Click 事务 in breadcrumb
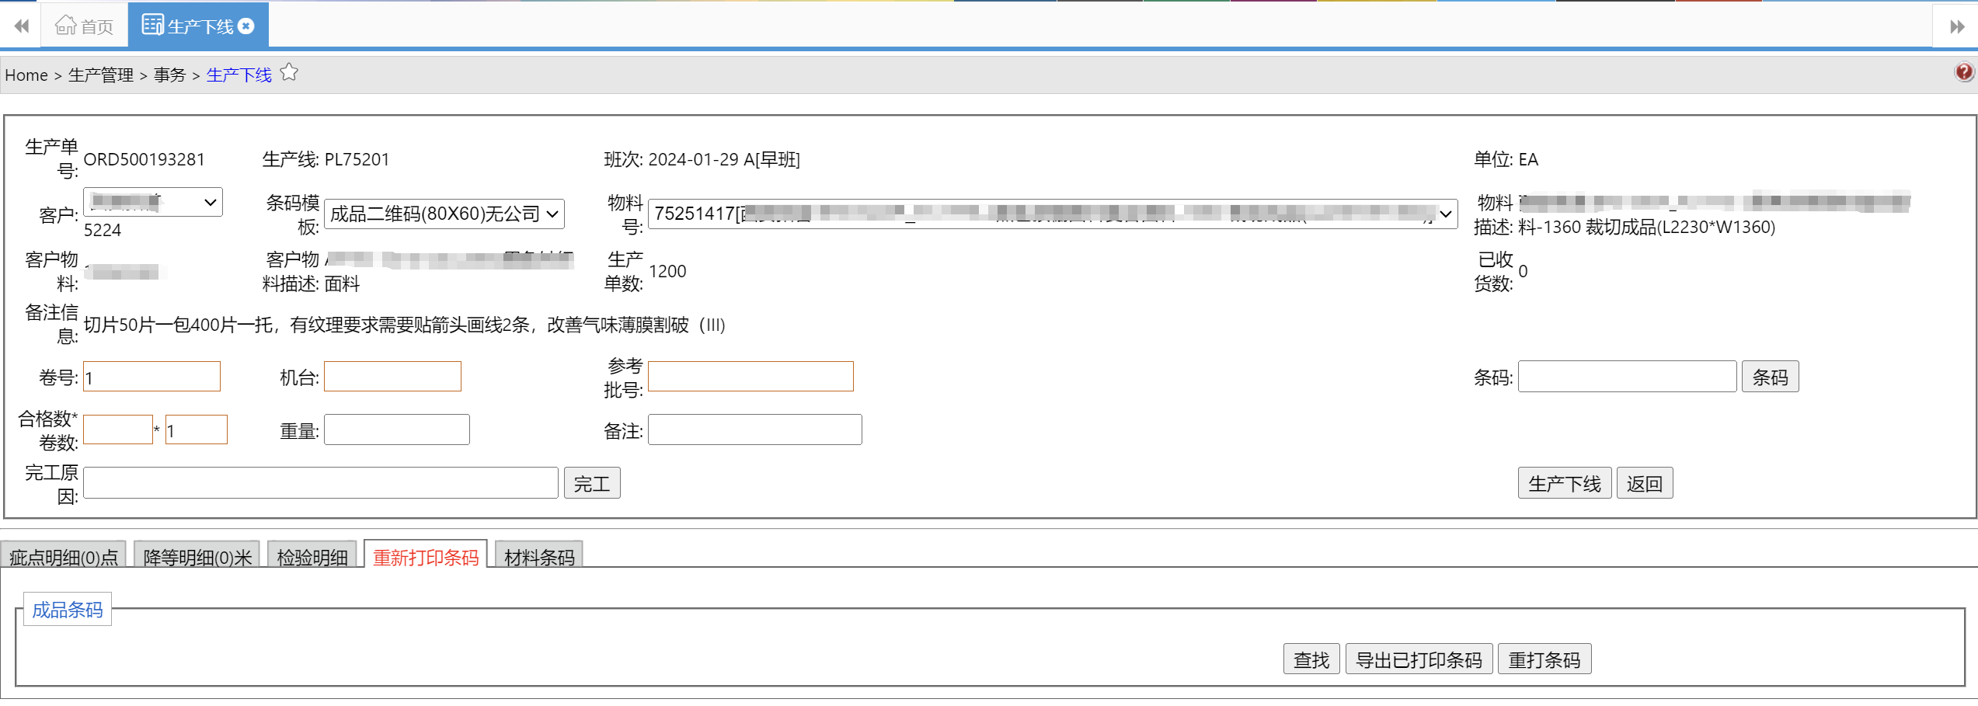1978x706 pixels. (x=169, y=75)
